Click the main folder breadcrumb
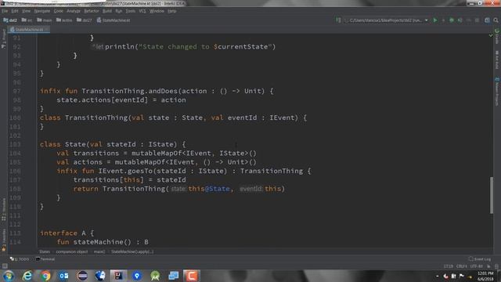Viewport: 501px width, 282px height. point(44,20)
